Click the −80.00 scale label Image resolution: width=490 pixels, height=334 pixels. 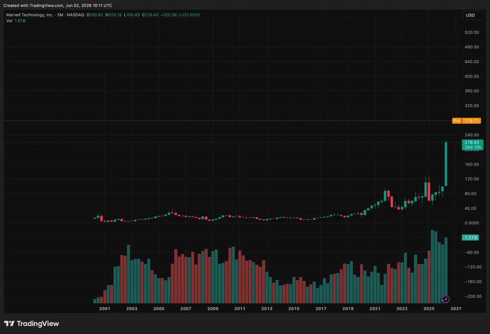click(x=471, y=252)
